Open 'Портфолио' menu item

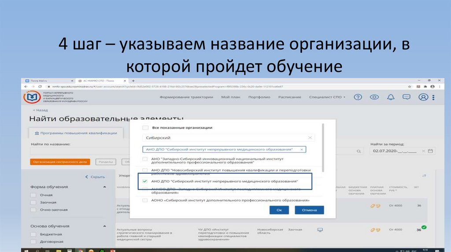pos(259,97)
